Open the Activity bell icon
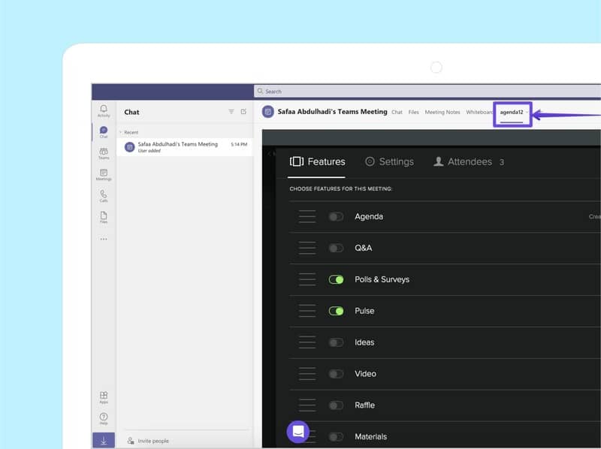Image resolution: width=601 pixels, height=449 pixels. [x=104, y=110]
